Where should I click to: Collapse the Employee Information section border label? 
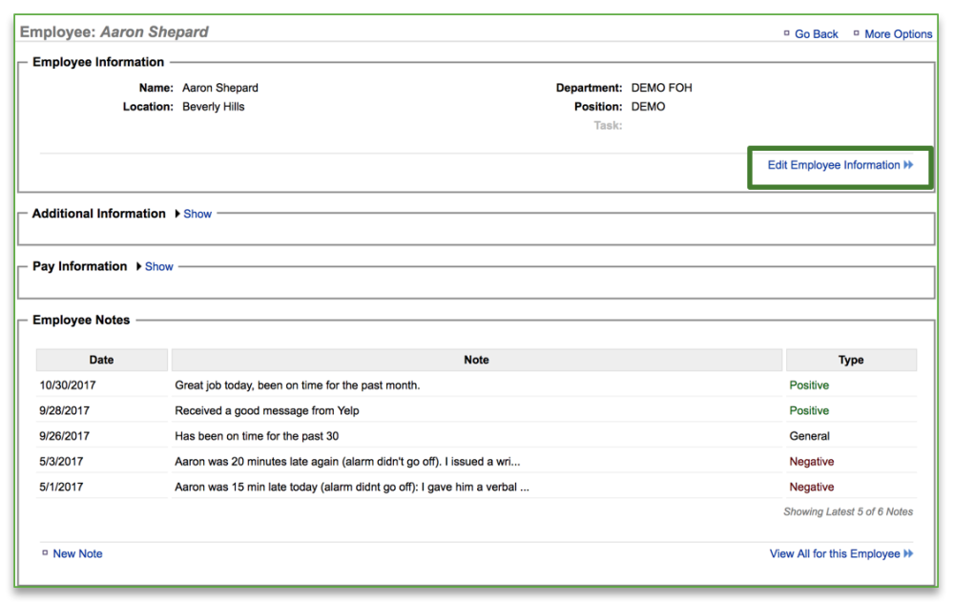coord(96,61)
